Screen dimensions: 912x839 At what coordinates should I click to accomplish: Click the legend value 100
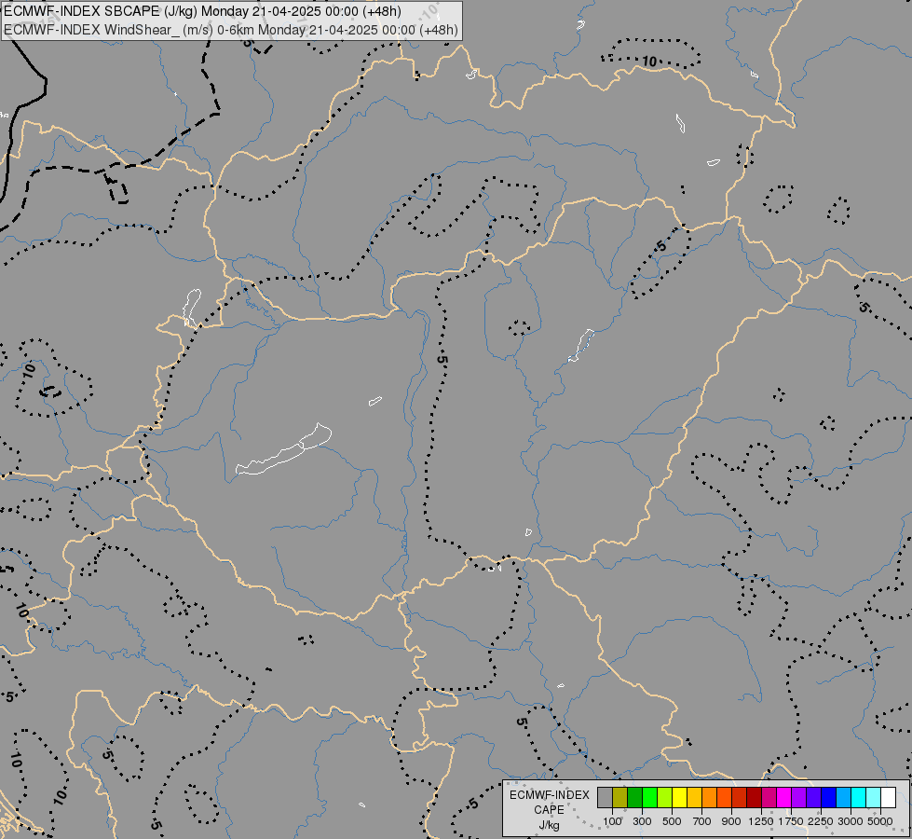(612, 821)
